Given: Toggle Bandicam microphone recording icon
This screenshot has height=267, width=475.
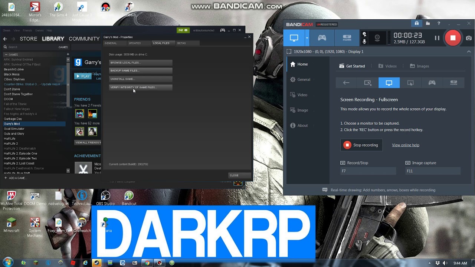Looking at the screenshot, I should point(364,42).
